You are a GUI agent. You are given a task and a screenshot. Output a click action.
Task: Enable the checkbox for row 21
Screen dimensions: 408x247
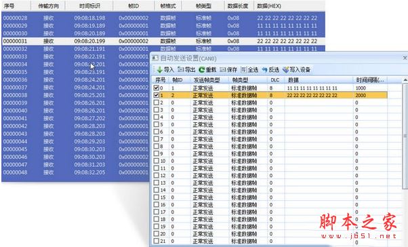[x=156, y=241]
